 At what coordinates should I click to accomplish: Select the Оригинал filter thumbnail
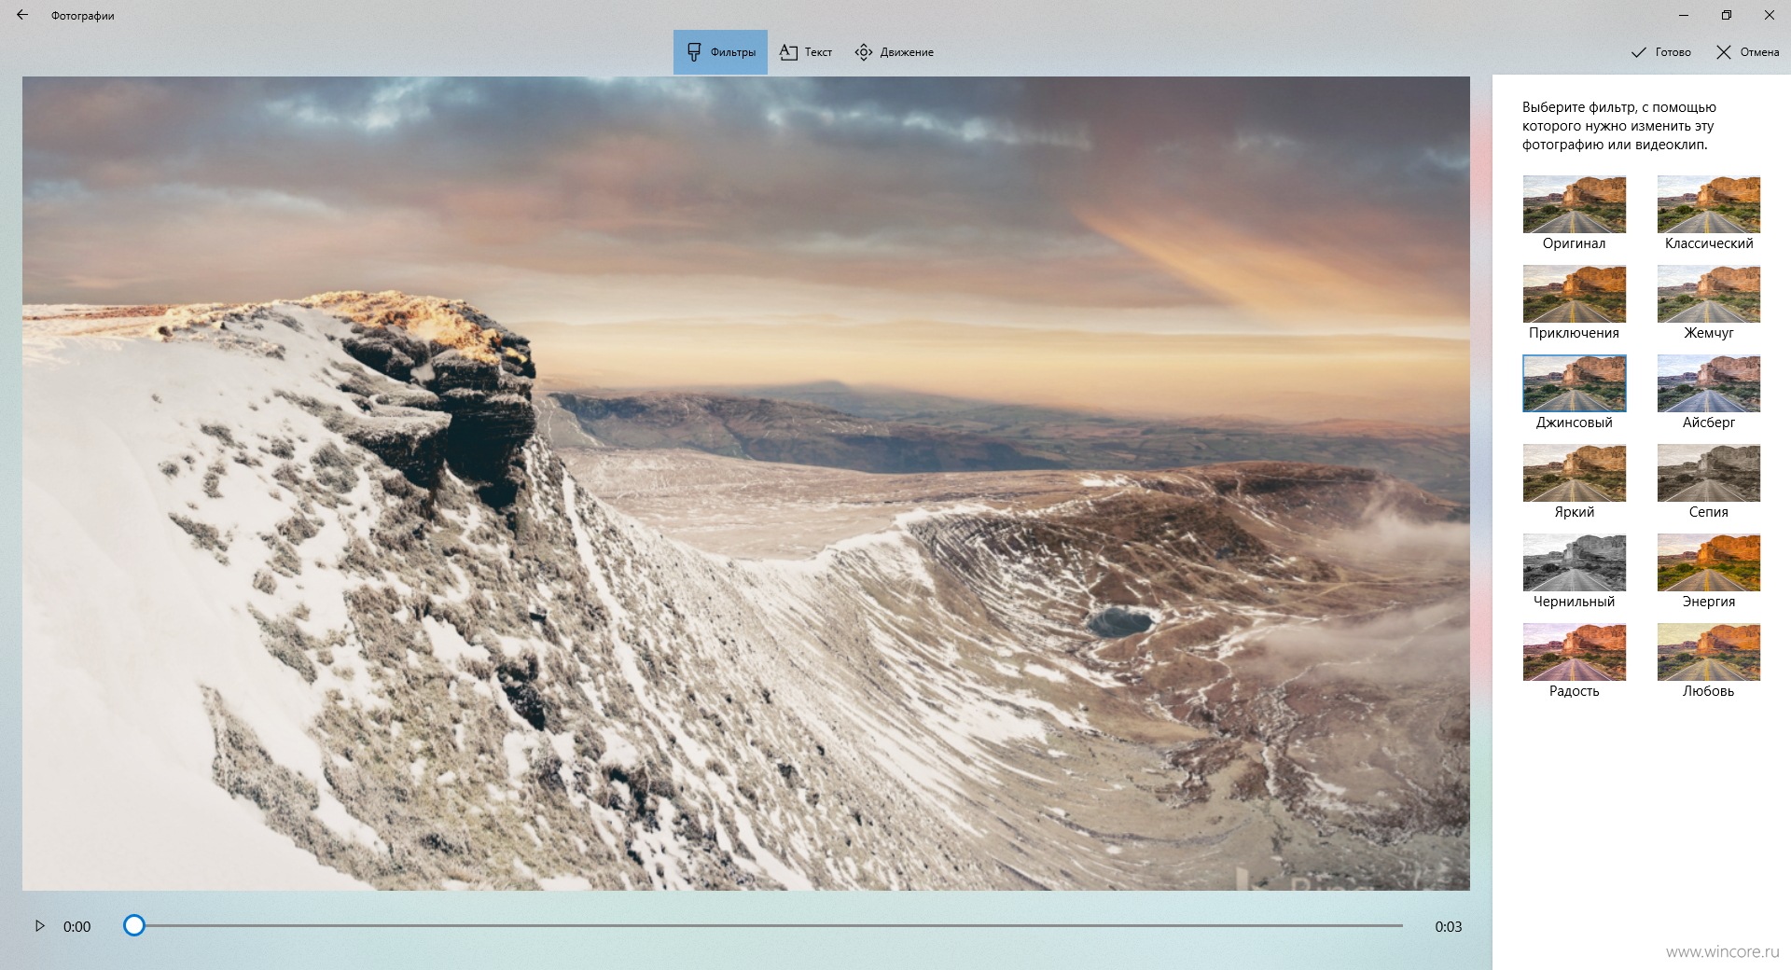(1574, 204)
